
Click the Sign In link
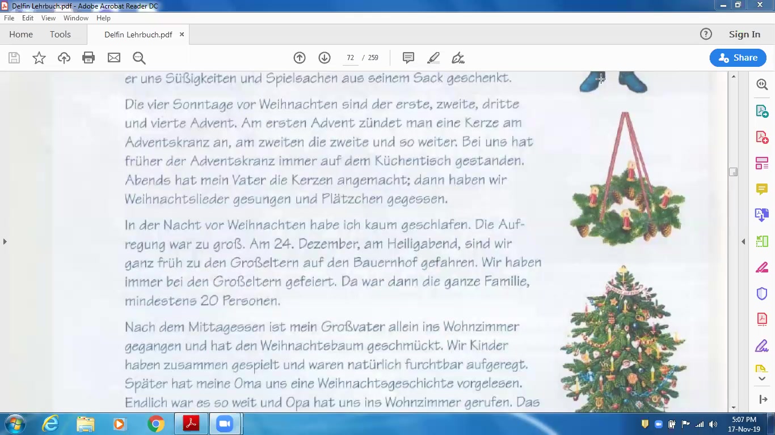click(x=744, y=35)
